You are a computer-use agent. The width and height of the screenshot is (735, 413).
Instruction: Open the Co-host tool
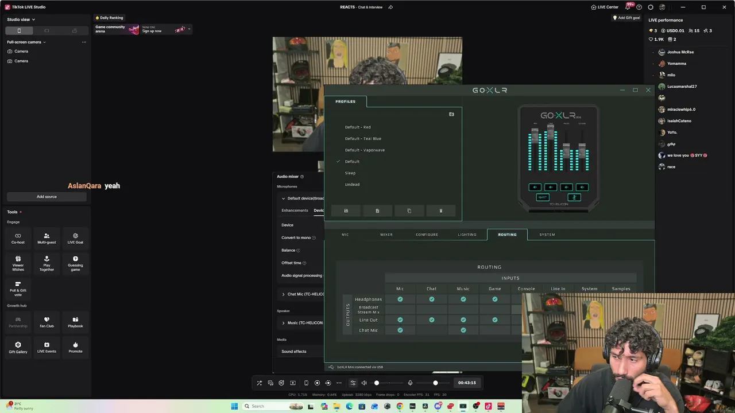[x=18, y=238]
